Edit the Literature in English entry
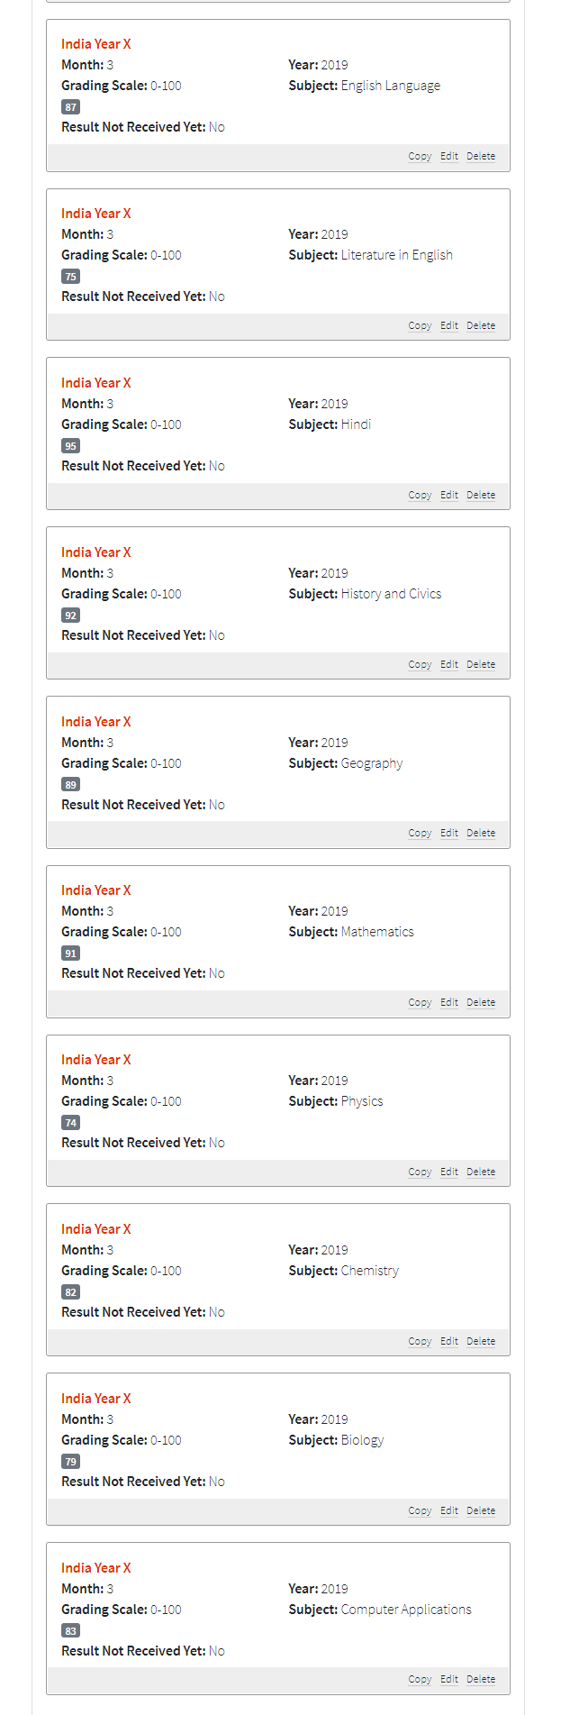 (449, 325)
